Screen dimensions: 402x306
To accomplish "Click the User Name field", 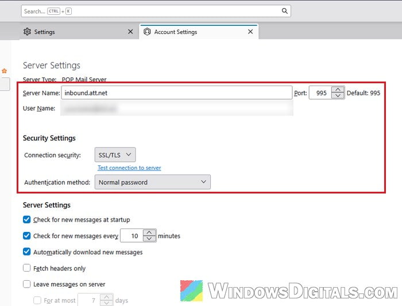I will tap(177, 109).
